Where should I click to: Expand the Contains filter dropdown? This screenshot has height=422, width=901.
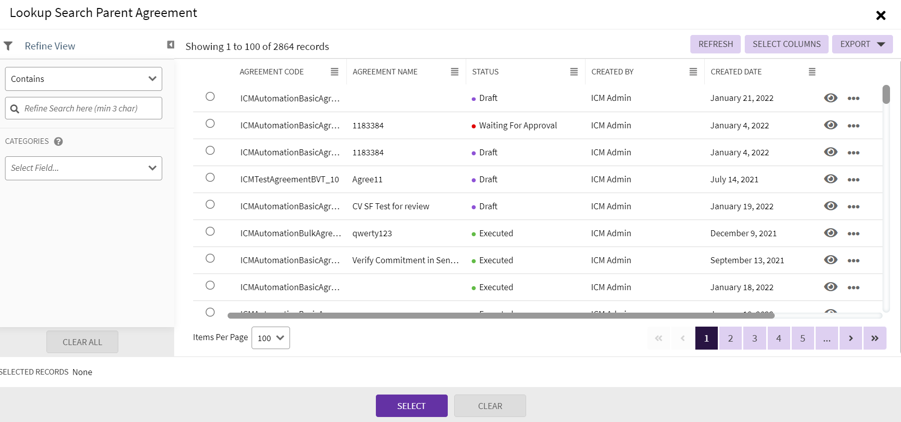[83, 79]
